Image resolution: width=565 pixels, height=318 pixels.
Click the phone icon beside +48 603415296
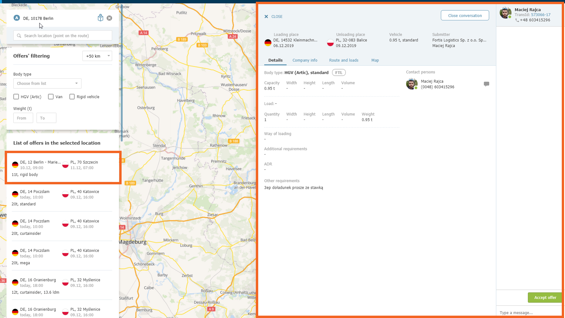coord(517,20)
